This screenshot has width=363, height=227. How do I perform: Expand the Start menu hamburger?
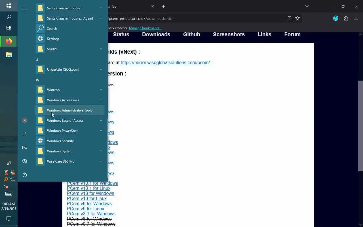click(x=25, y=8)
